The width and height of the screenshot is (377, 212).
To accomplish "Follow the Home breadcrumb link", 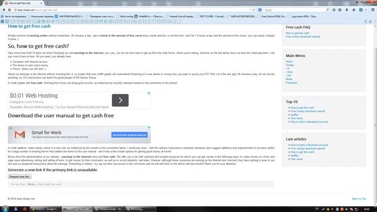I will click(x=31, y=184).
